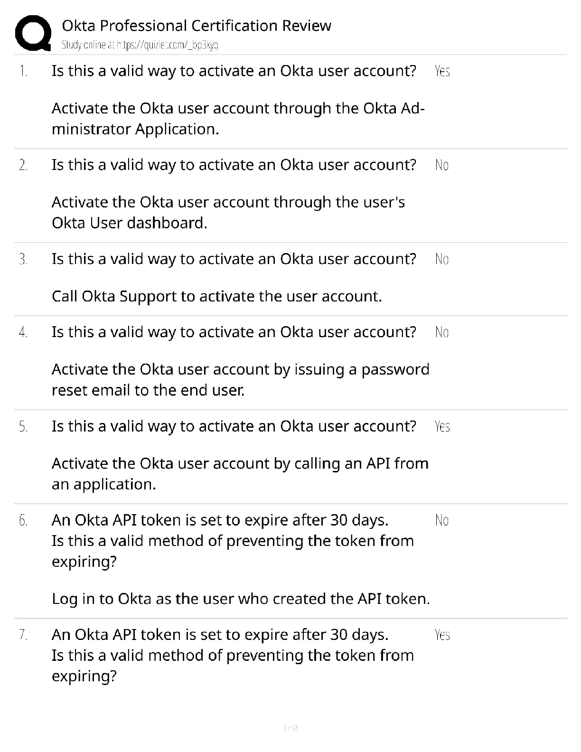Click the Quizlet Q logo icon
The height and width of the screenshot is (752, 581).
[x=33, y=33]
